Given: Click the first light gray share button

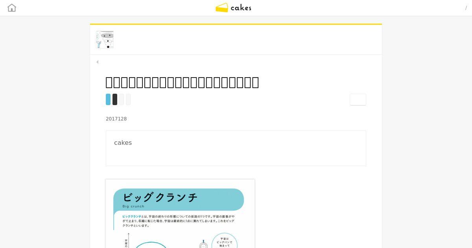Looking at the screenshot, I should (122, 100).
